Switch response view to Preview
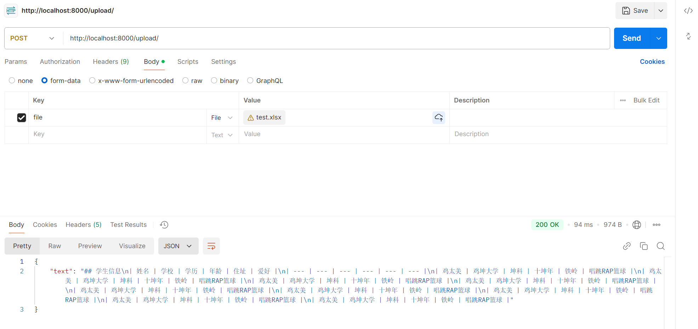Screen dimensions: 698x329 click(90, 246)
